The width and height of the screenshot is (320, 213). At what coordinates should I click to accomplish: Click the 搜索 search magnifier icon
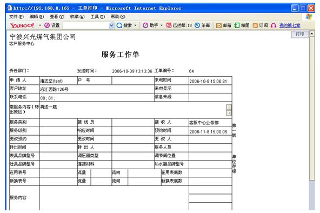pos(119,25)
